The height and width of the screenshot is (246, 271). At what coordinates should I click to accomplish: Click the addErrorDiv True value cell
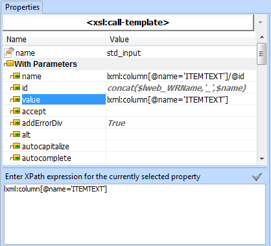coord(181,123)
